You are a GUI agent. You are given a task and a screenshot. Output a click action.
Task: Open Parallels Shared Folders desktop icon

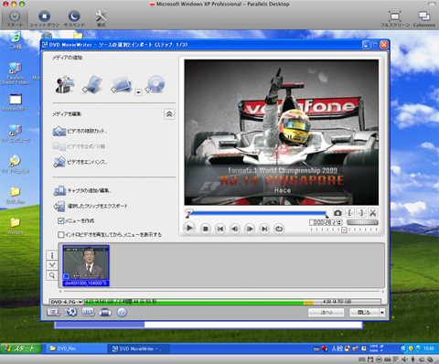(16, 73)
